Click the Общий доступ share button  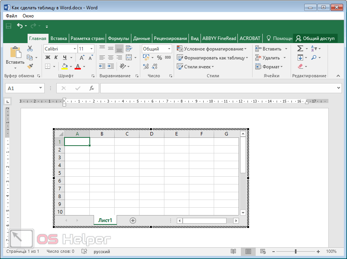(x=315, y=38)
